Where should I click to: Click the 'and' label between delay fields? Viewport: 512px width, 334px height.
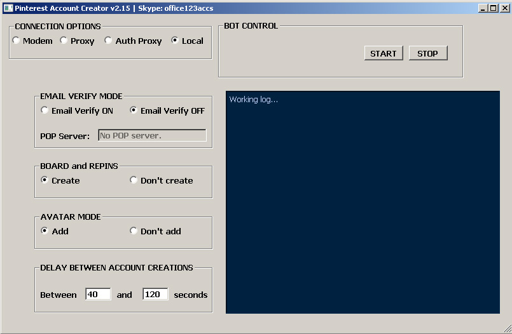click(x=125, y=295)
